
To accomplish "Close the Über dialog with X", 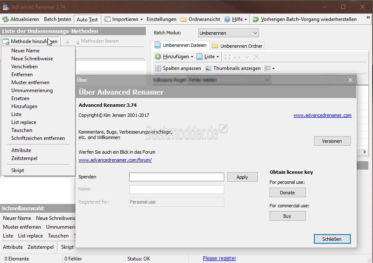I will click(x=350, y=80).
